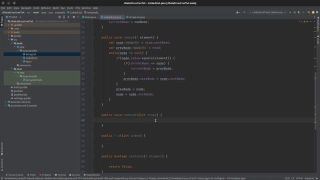Select LinkedList.java editor tab
The height and width of the screenshot is (180, 320).
(112, 17)
